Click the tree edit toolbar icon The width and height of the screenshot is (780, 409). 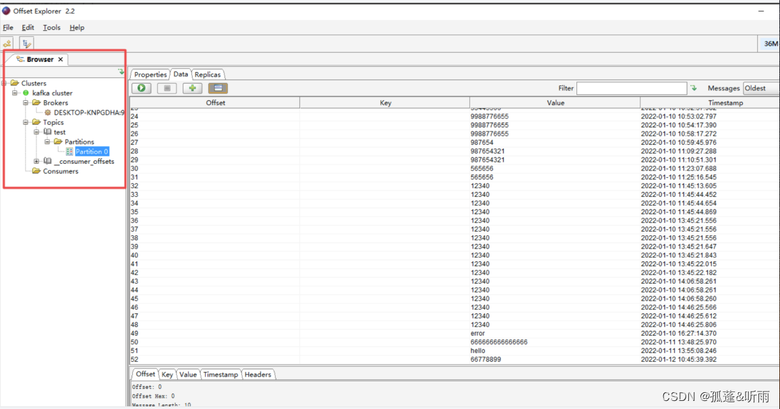[26, 44]
